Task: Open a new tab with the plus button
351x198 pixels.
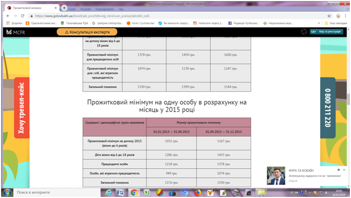Action: point(64,8)
